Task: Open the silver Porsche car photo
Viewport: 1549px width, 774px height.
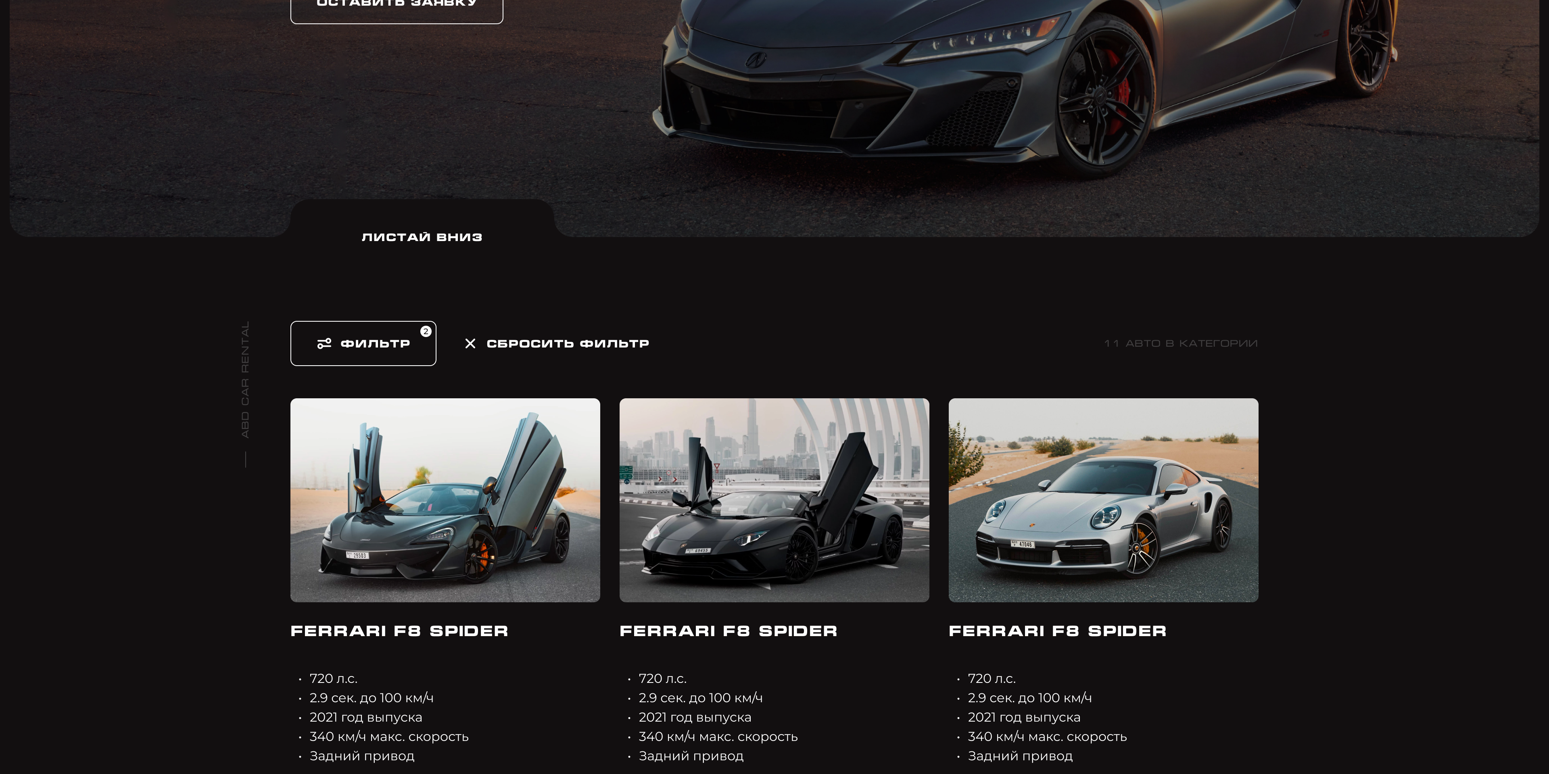Action: click(x=1103, y=500)
